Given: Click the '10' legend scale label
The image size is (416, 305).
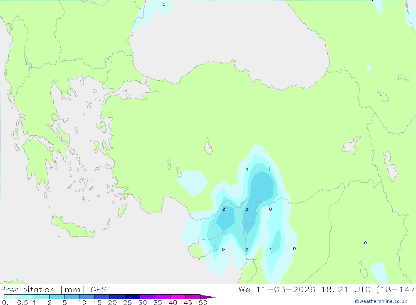Looking at the screenshot, I should pyautogui.click(x=82, y=303).
